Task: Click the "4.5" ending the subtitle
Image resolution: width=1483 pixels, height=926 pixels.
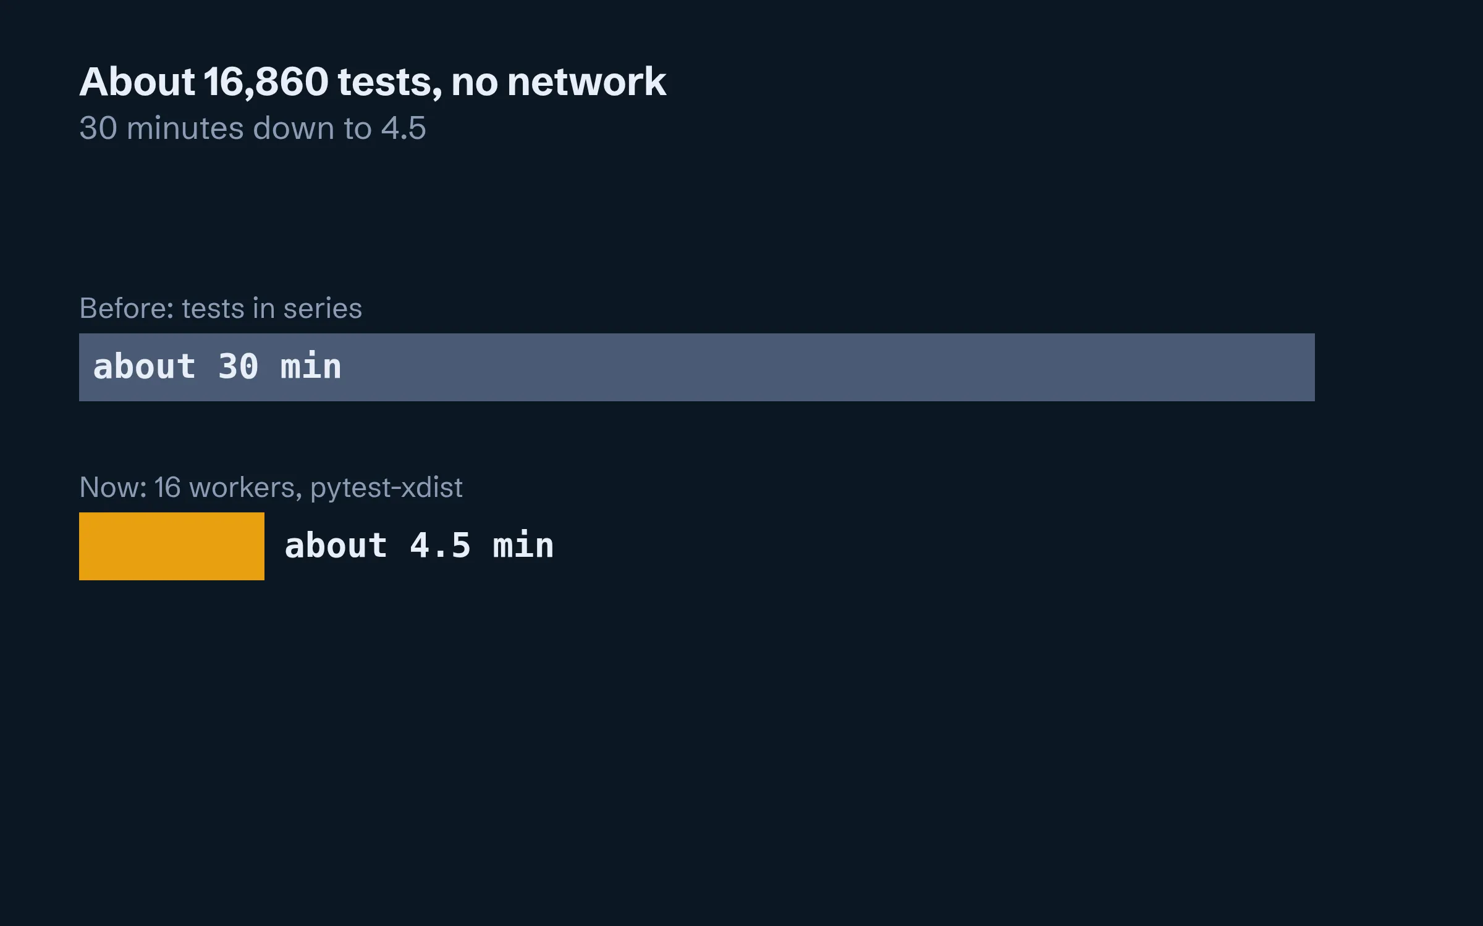Action: (403, 128)
